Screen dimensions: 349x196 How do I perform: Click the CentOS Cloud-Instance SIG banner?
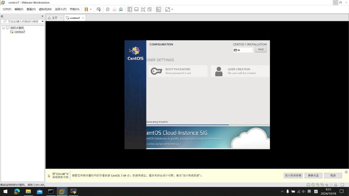[208, 138]
